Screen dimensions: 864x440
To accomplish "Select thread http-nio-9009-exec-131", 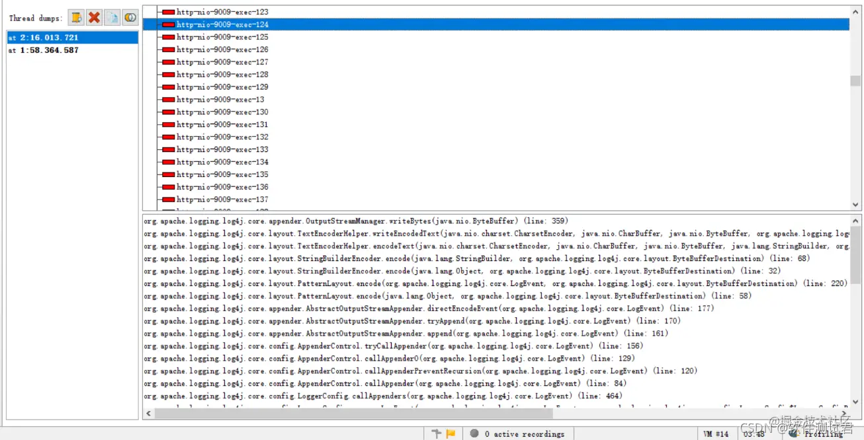I will pyautogui.click(x=222, y=125).
